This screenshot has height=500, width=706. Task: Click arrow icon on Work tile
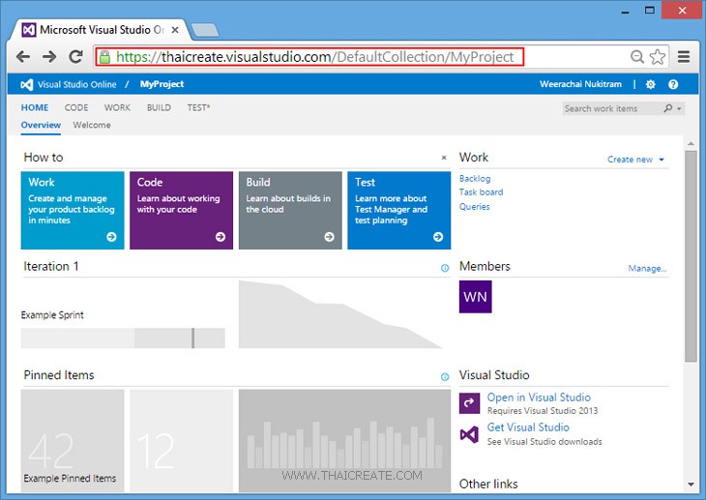(111, 237)
